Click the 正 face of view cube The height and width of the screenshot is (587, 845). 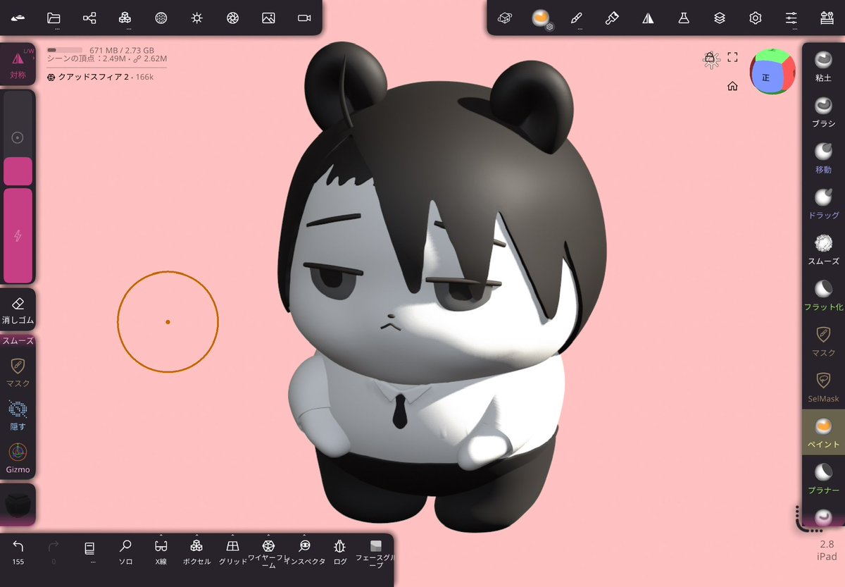click(766, 78)
